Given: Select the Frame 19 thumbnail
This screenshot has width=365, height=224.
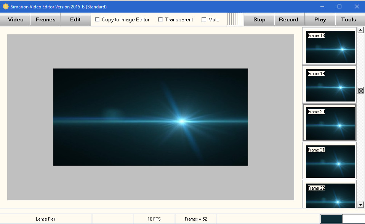Looking at the screenshot, I should (330, 84).
